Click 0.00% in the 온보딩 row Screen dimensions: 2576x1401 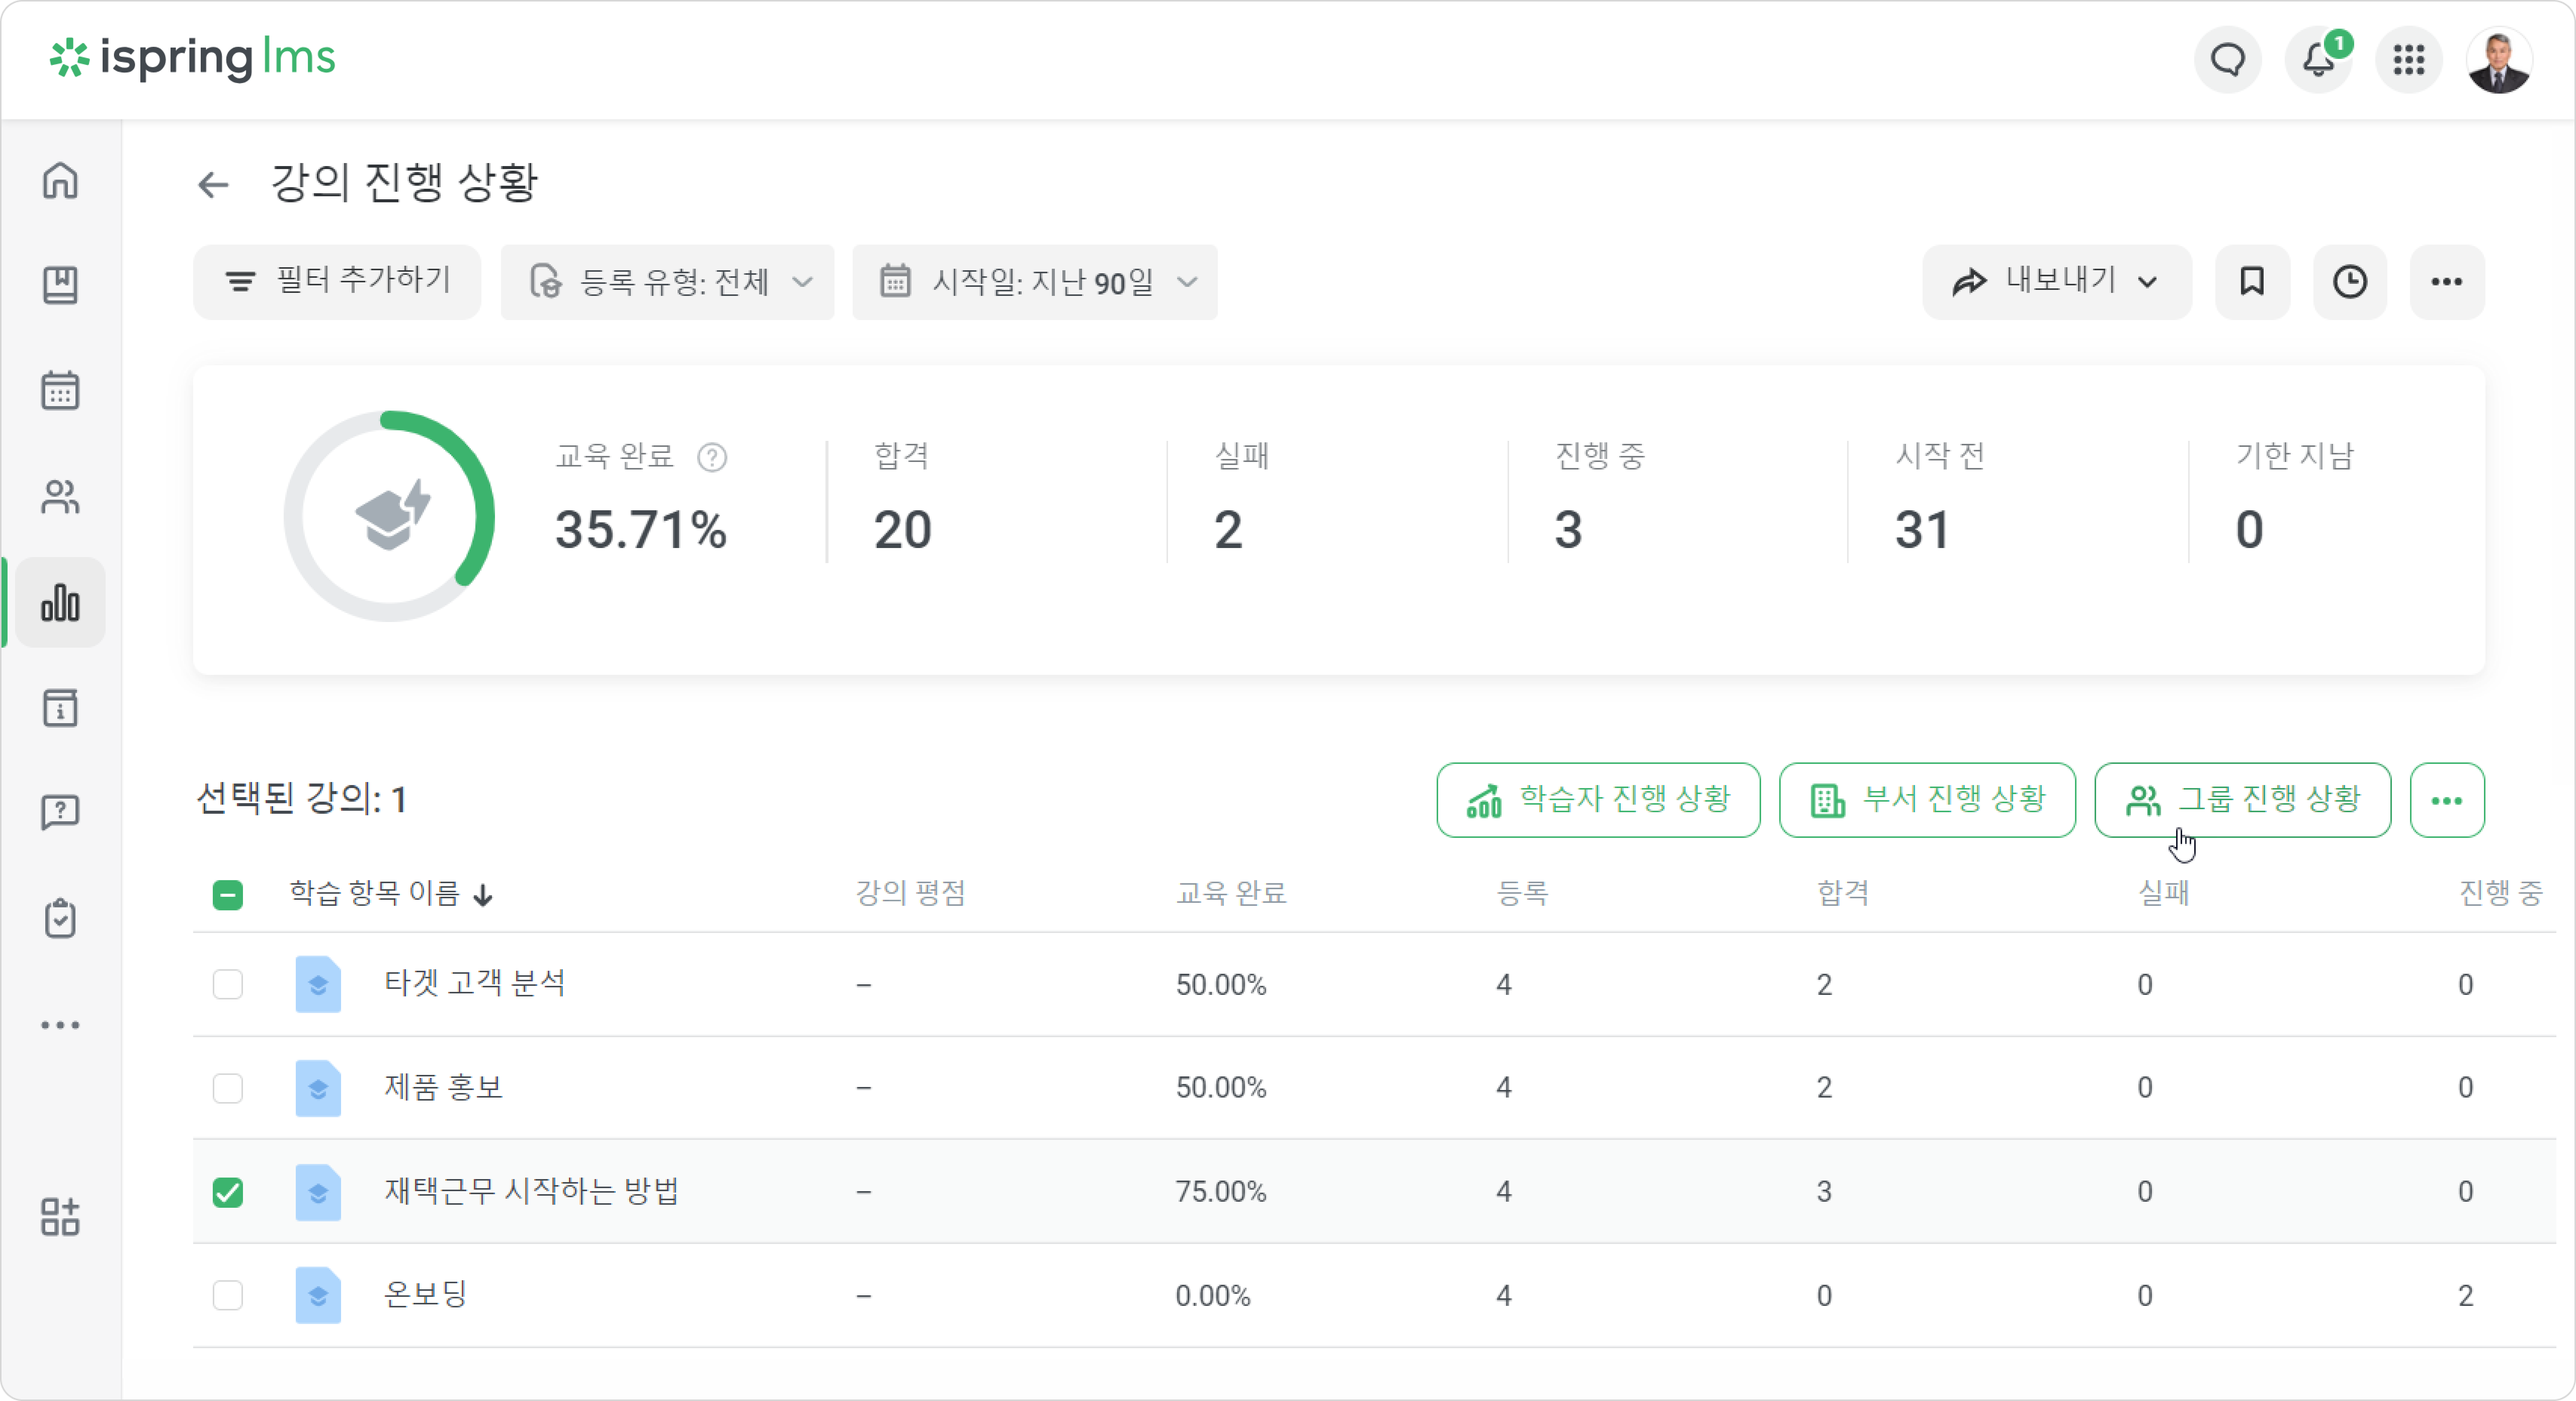pyautogui.click(x=1213, y=1296)
